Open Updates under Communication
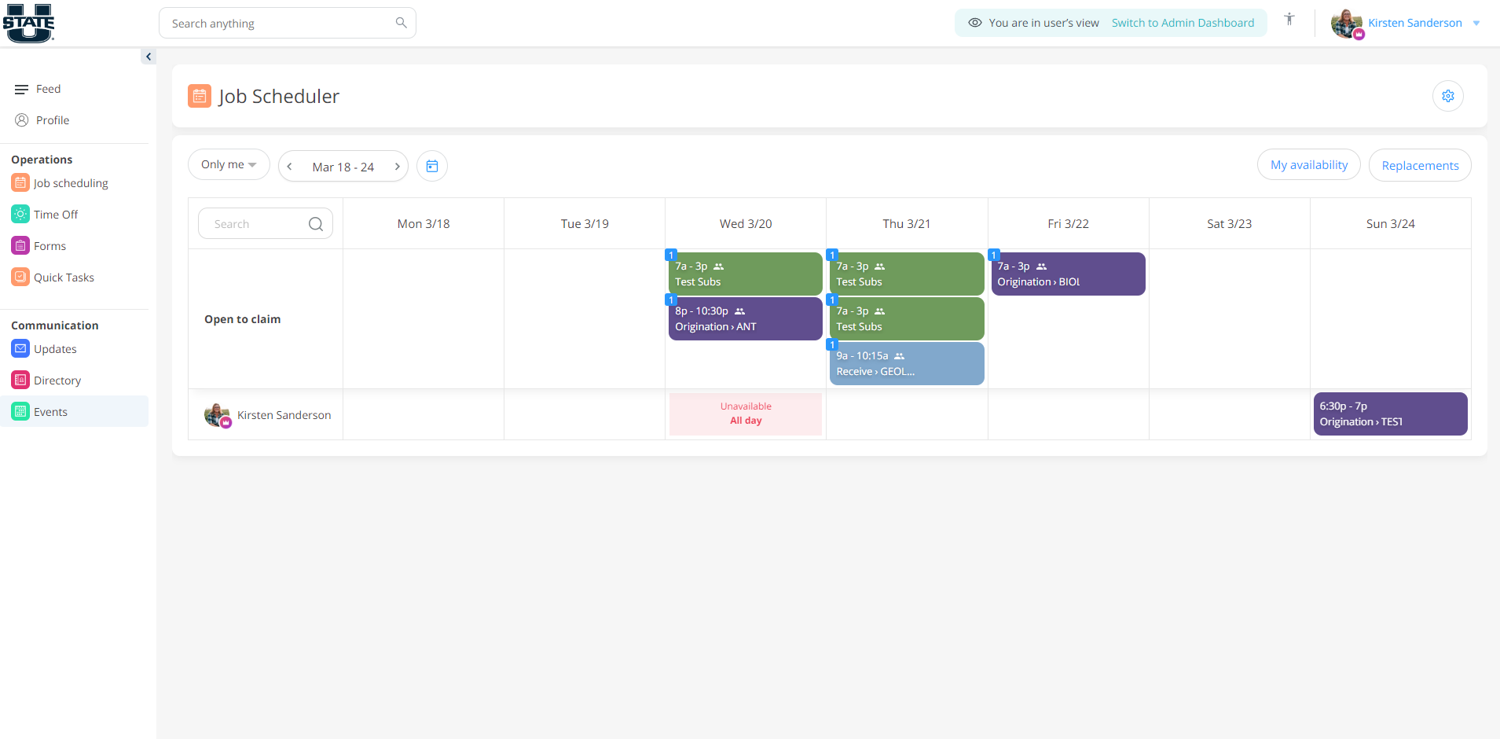The height and width of the screenshot is (739, 1500). (20, 349)
